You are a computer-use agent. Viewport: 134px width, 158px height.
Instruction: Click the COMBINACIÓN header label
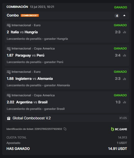(x=17, y=7)
